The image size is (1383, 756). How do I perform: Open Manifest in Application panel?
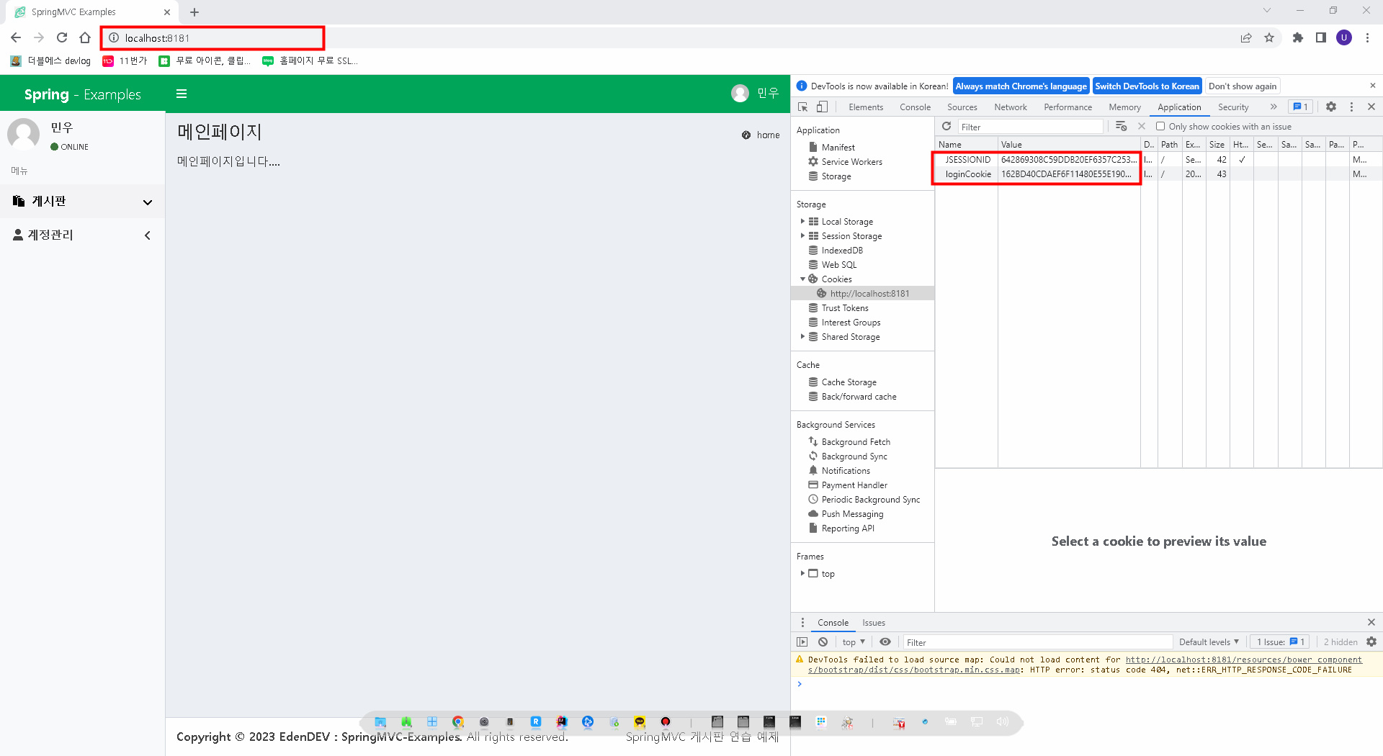(x=838, y=147)
